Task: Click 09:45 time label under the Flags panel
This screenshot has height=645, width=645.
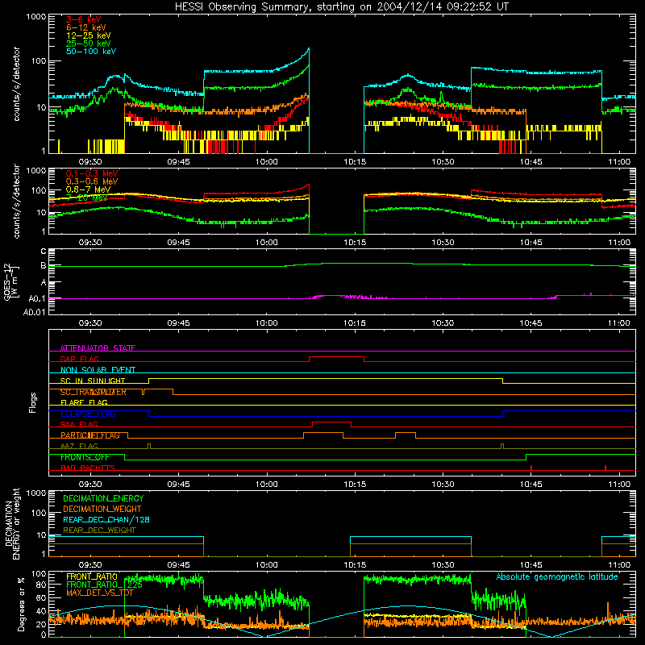Action: coord(178,485)
